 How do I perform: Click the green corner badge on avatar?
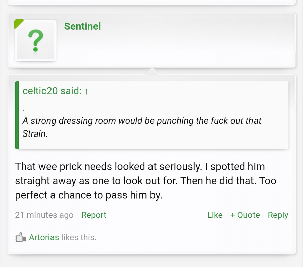point(18,23)
